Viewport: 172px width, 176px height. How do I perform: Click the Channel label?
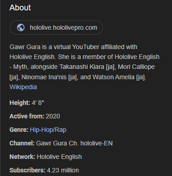coord(22,143)
